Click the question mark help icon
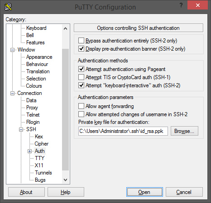Viewport: 211px width, 203px height. tap(181, 5)
